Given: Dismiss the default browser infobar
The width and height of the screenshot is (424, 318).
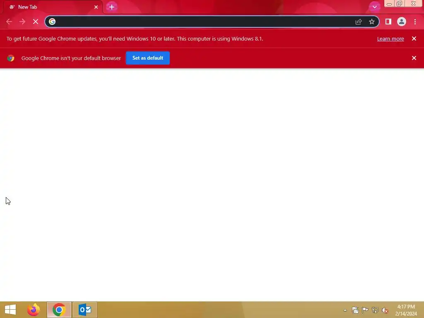Looking at the screenshot, I should [414, 58].
